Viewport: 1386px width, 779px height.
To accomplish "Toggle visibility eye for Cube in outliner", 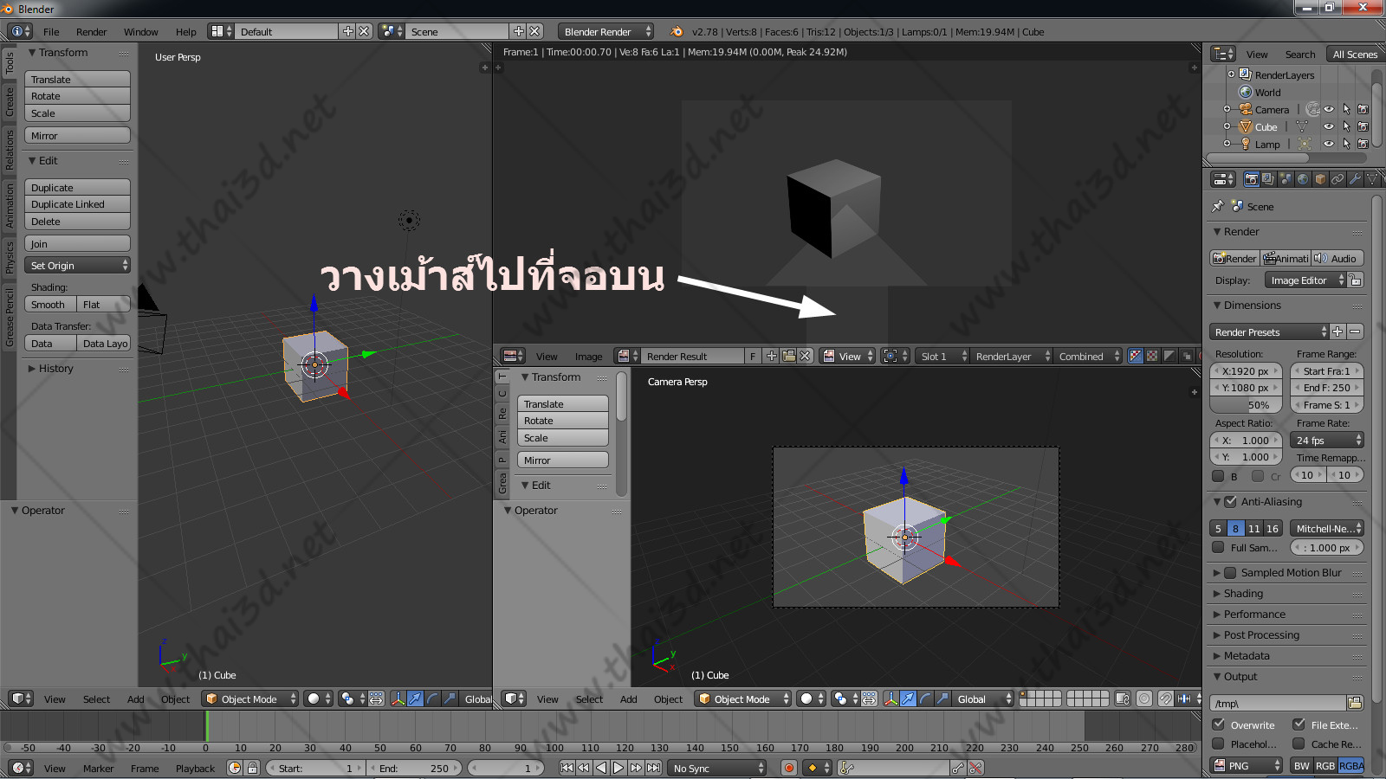I will pos(1329,127).
